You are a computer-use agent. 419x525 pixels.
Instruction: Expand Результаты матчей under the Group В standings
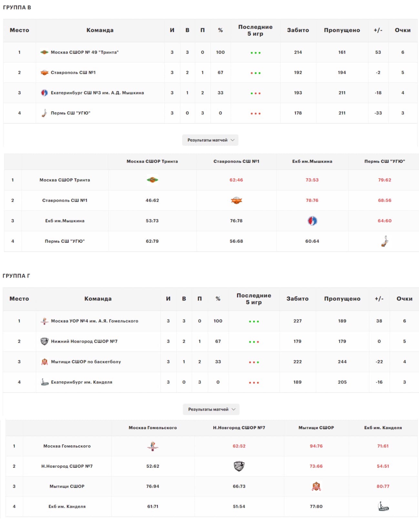210,140
